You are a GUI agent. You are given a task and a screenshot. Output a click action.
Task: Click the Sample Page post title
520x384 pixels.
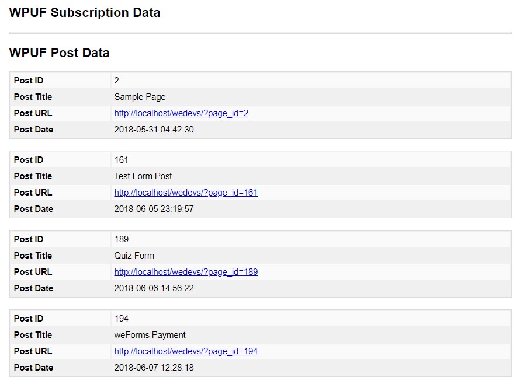pos(140,97)
